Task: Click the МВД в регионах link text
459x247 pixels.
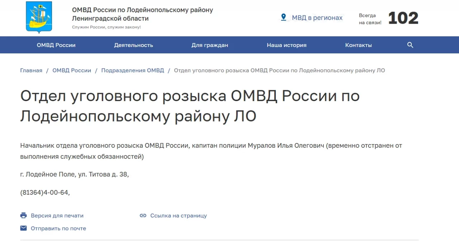Action: pyautogui.click(x=317, y=18)
